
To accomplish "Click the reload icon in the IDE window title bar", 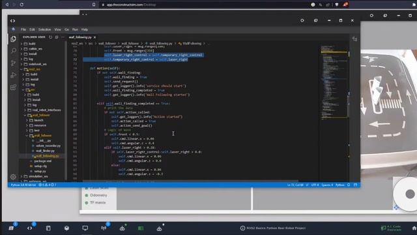I will coord(302,20).
